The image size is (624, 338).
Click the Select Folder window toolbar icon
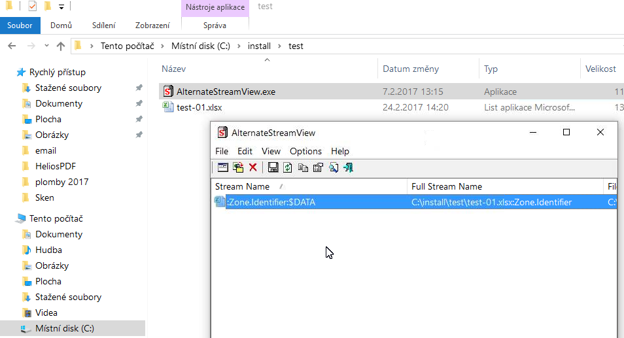click(x=223, y=168)
